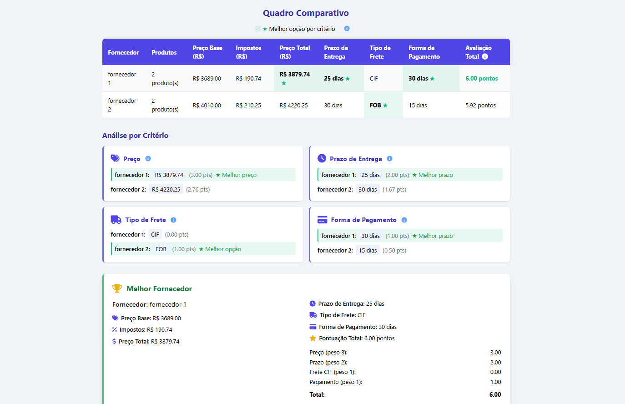625x404 pixels.
Task: Click the Quadro Comparativo title
Action: point(306,13)
